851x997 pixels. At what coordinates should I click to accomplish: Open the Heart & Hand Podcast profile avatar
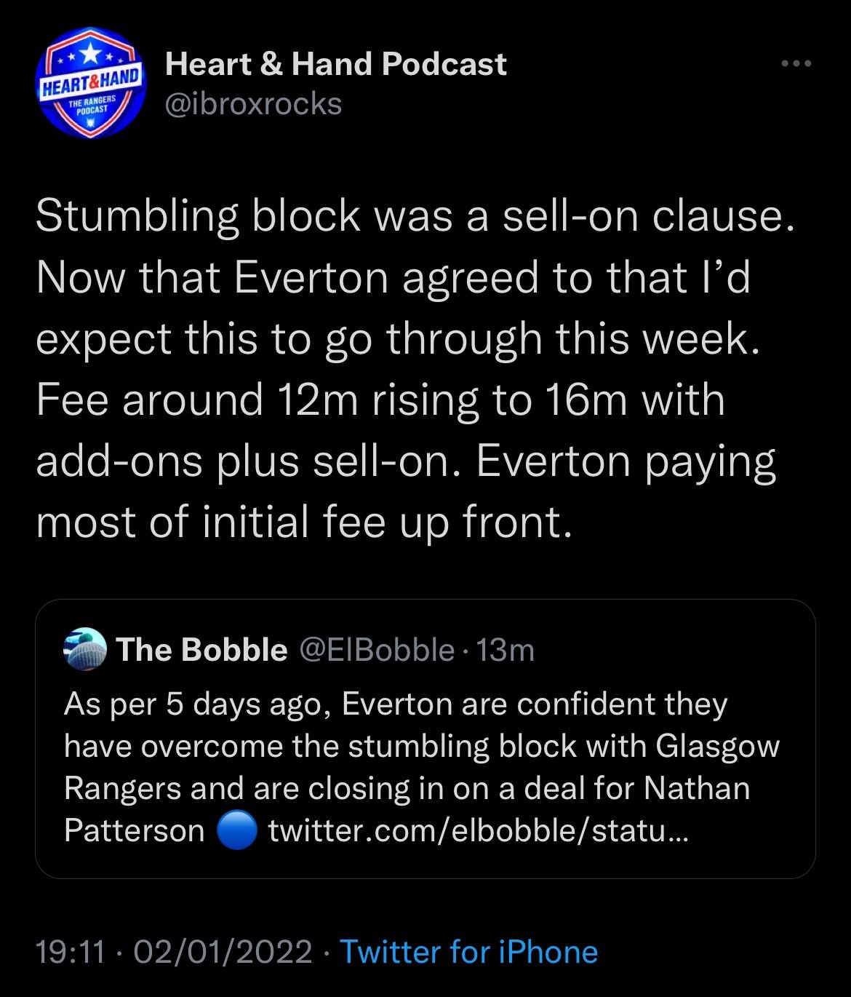[90, 83]
